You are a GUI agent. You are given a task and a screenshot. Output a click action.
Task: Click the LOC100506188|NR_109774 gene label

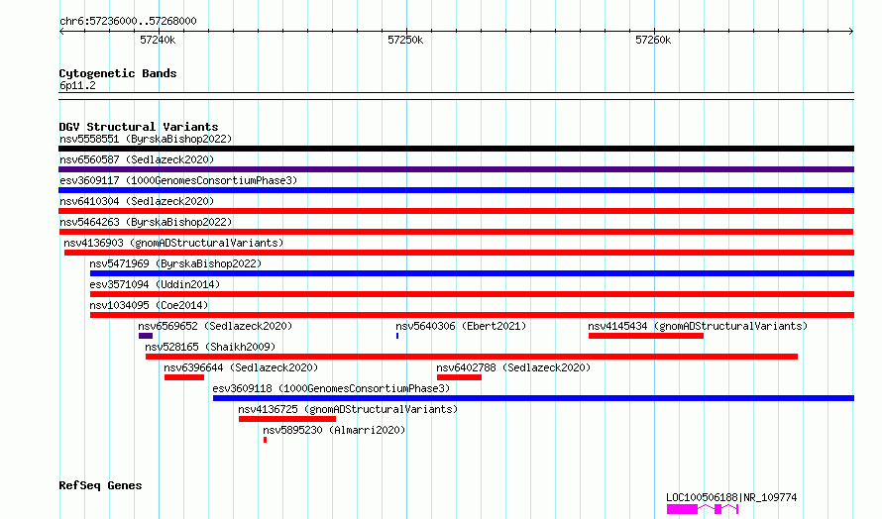click(x=731, y=497)
